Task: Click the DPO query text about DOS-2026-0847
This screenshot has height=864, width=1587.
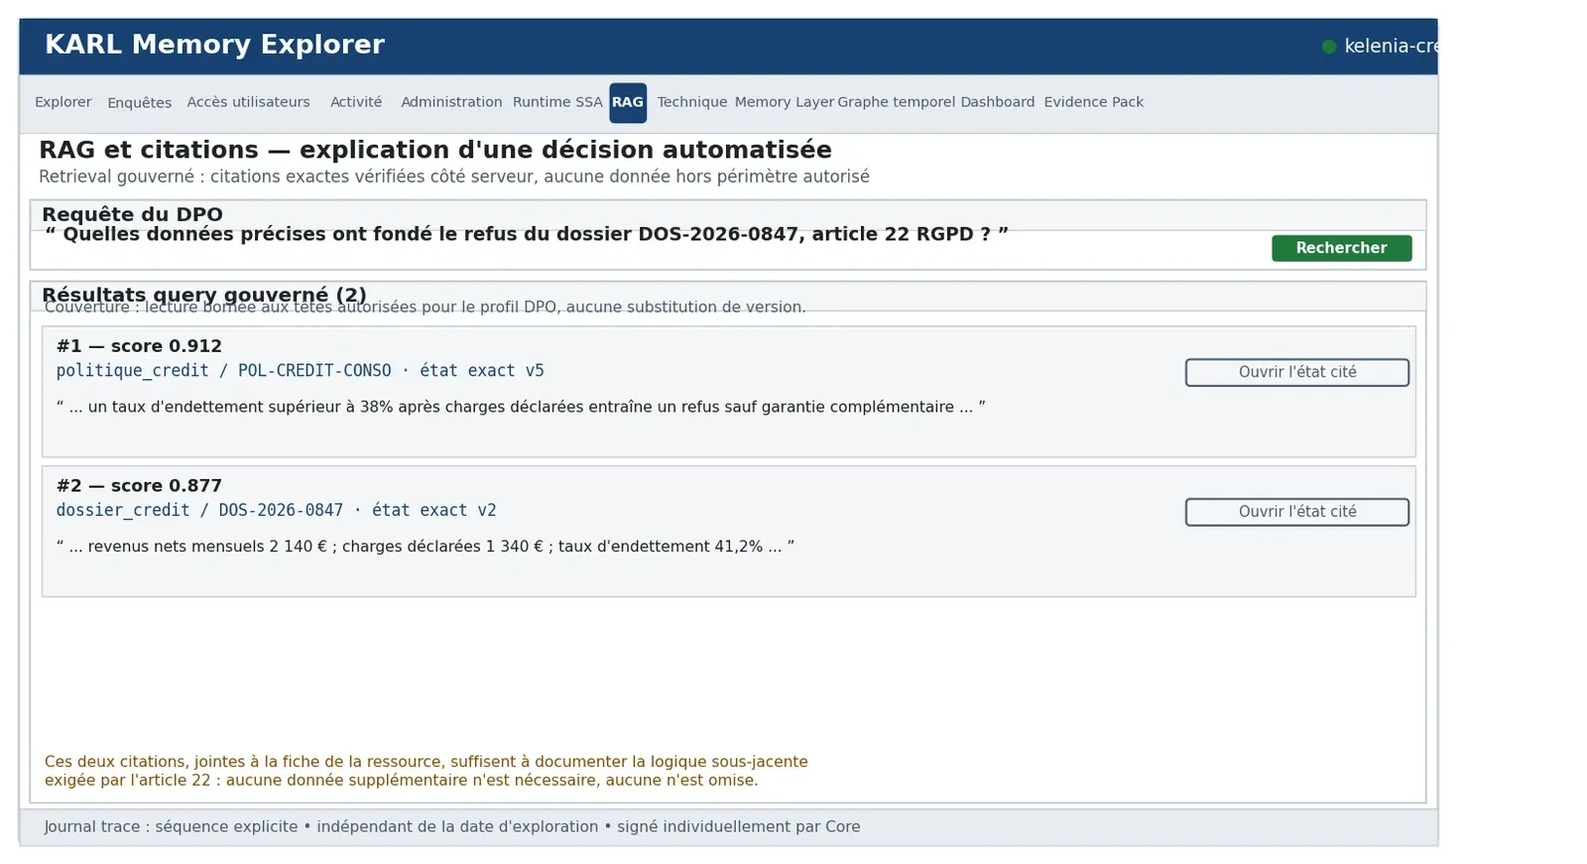Action: click(x=527, y=234)
